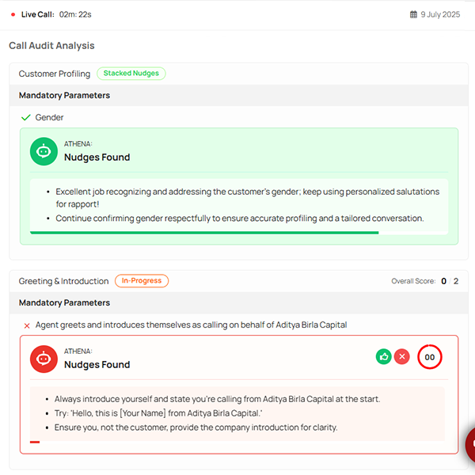Click the Stacked Nudges badge
This screenshot has width=475, height=475.
pos(131,74)
